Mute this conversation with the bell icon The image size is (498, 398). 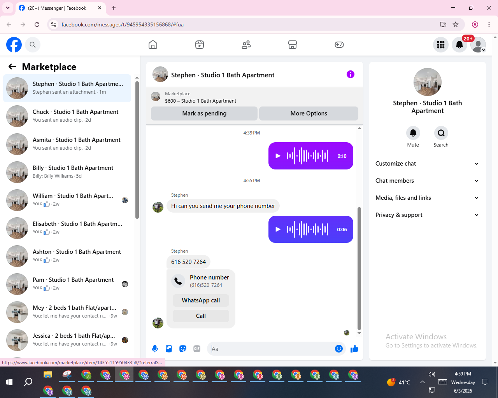(413, 133)
